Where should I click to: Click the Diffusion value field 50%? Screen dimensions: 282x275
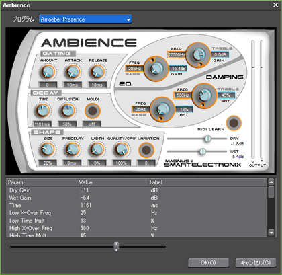67,124
